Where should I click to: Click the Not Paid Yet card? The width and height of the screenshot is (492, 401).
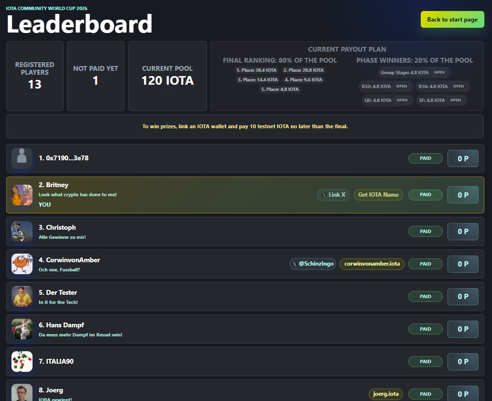coord(96,76)
